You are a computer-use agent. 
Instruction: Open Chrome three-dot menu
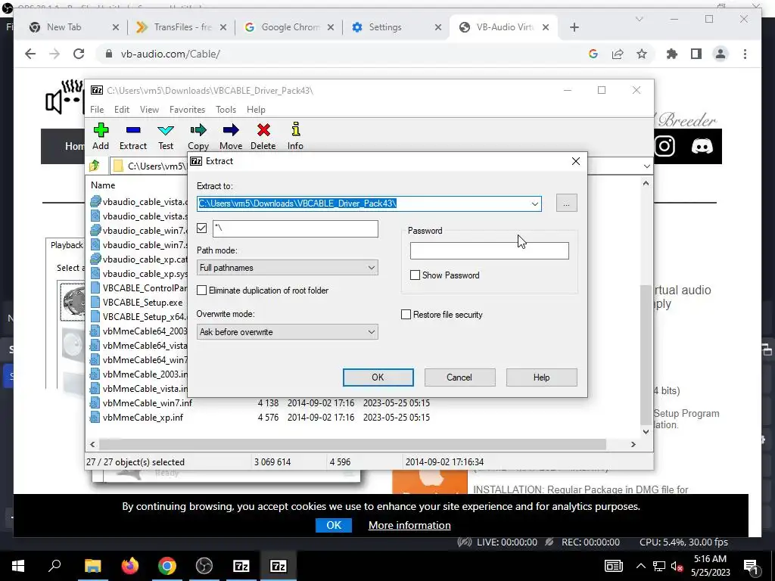745,54
